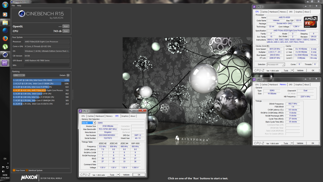The width and height of the screenshot is (323, 182).
Task: Select the SPD tab in the CPU-Z Memory window
Action: [291, 85]
